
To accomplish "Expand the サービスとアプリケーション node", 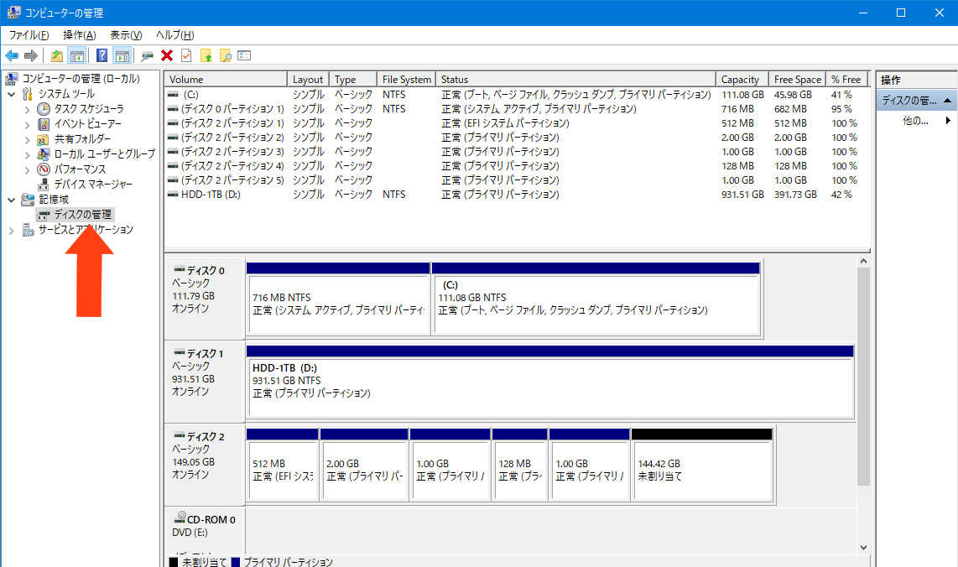I will tap(12, 230).
